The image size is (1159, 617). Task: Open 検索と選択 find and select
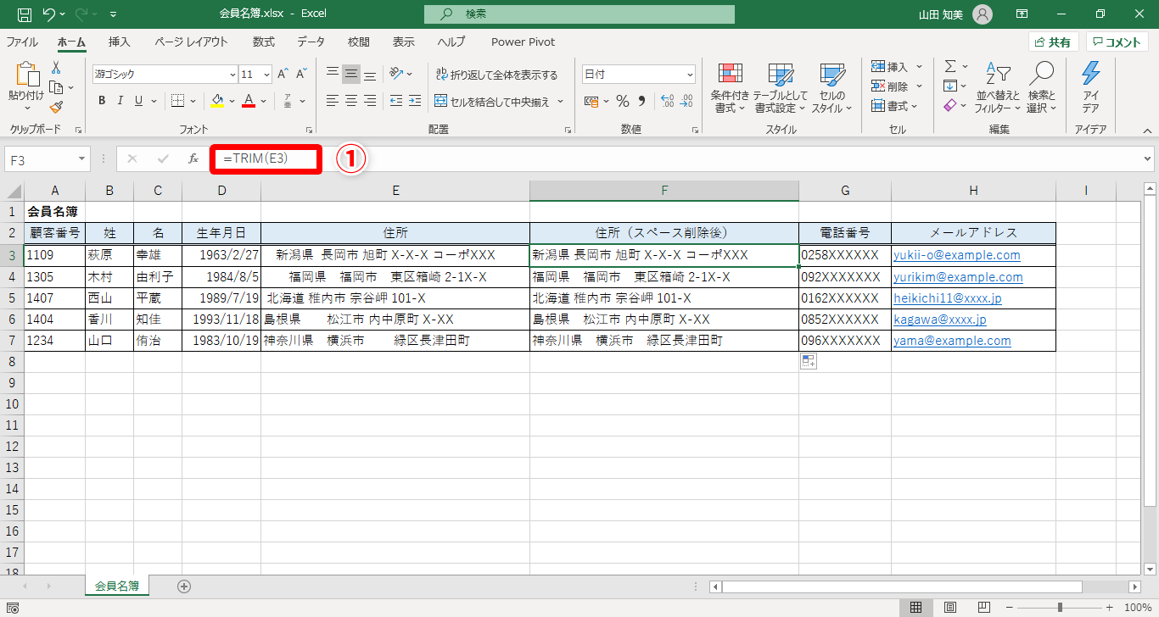click(x=1041, y=88)
